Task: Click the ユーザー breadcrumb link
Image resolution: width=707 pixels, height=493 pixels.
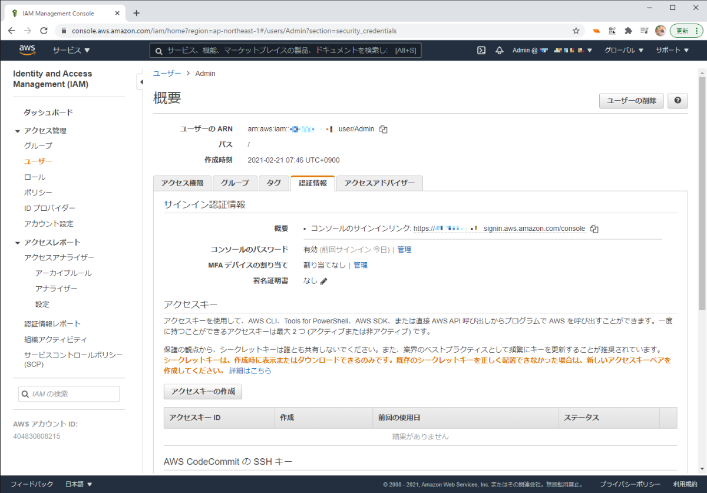Action: tap(167, 74)
